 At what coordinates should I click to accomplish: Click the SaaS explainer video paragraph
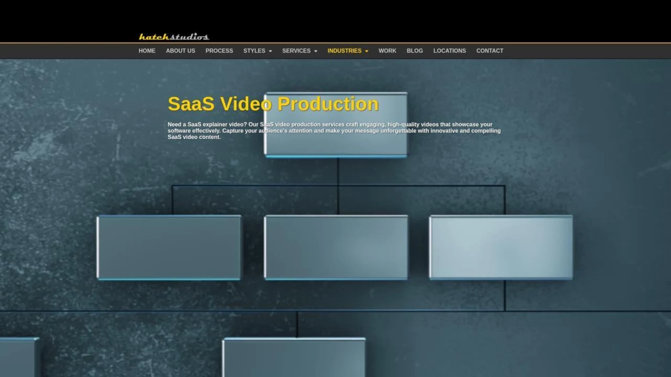pos(334,131)
